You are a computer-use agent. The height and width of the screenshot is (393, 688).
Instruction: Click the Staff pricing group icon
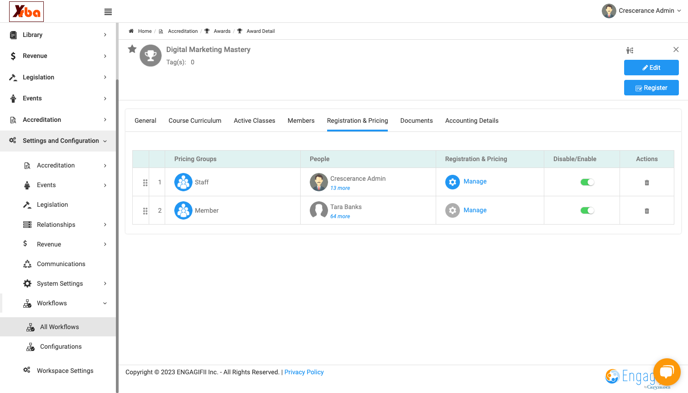tap(183, 182)
